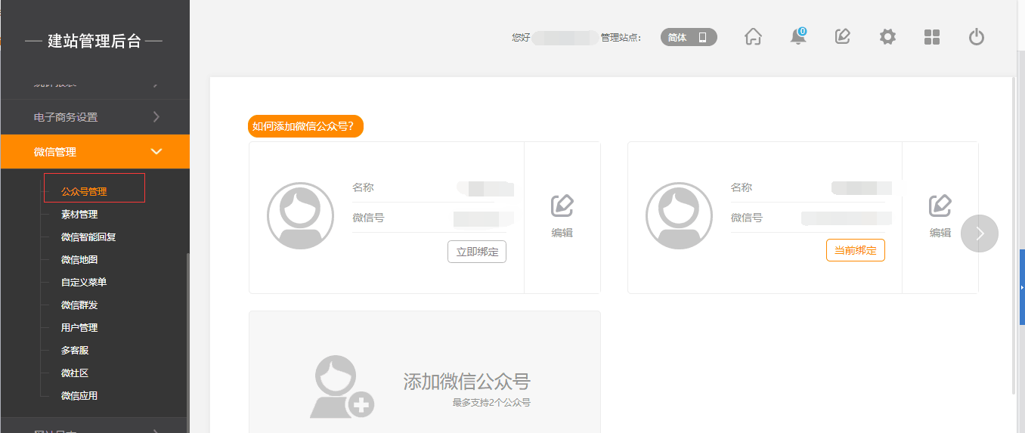Edit the second WeChat account card
The image size is (1025, 433).
click(940, 216)
